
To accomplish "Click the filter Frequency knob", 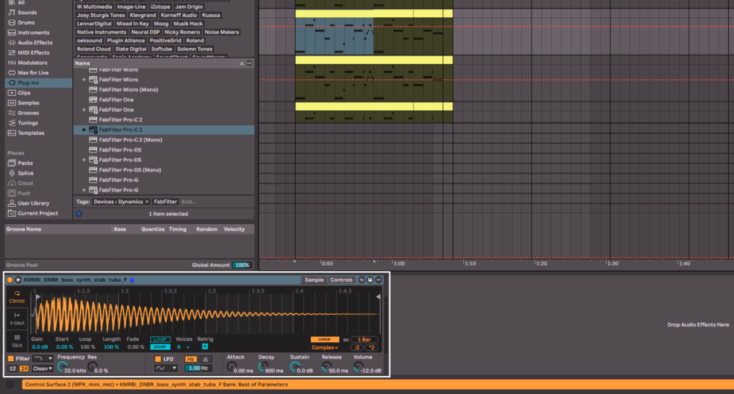I will point(63,366).
